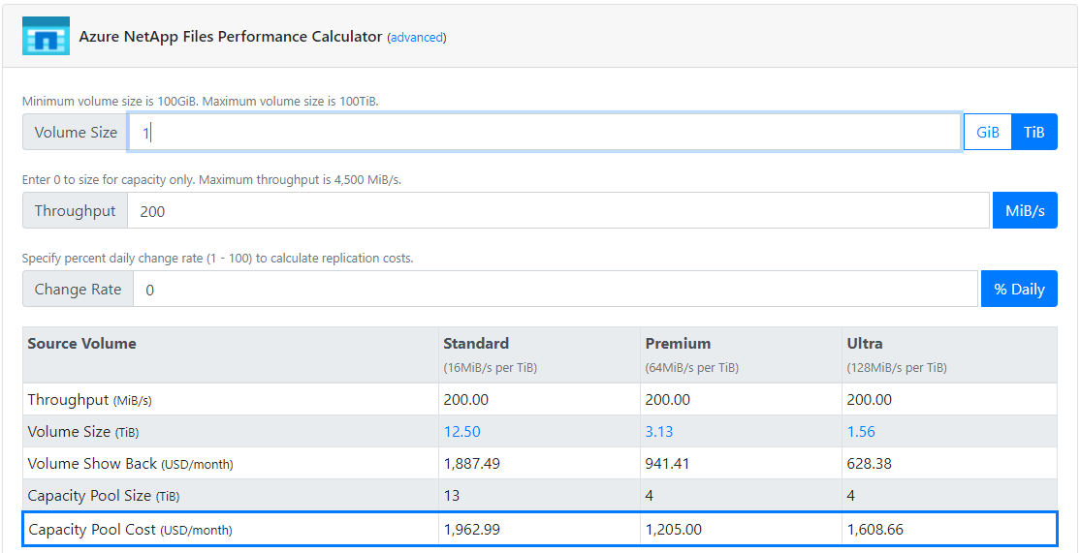Screen dimensions: 1081x553
Task: Click the 64MiB/s per TiB subtitle
Action: click(x=692, y=368)
